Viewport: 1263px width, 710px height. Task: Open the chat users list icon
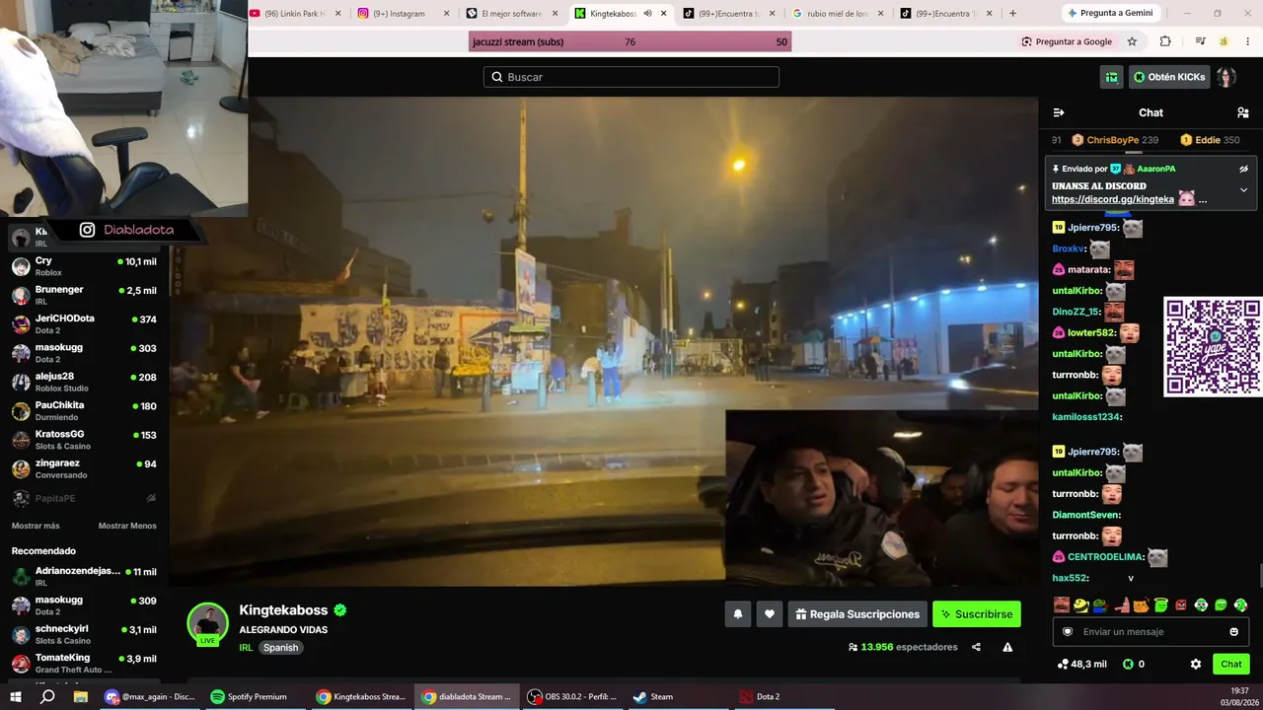1243,112
